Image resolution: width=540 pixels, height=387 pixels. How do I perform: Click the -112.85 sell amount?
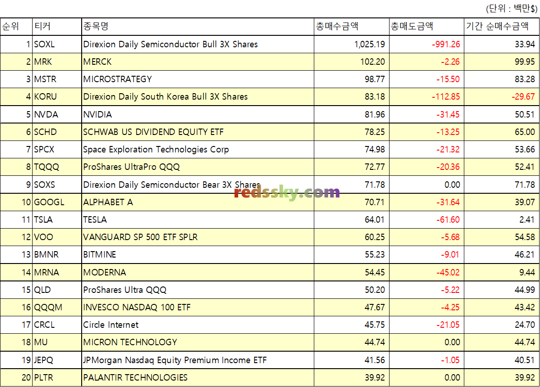tap(445, 97)
